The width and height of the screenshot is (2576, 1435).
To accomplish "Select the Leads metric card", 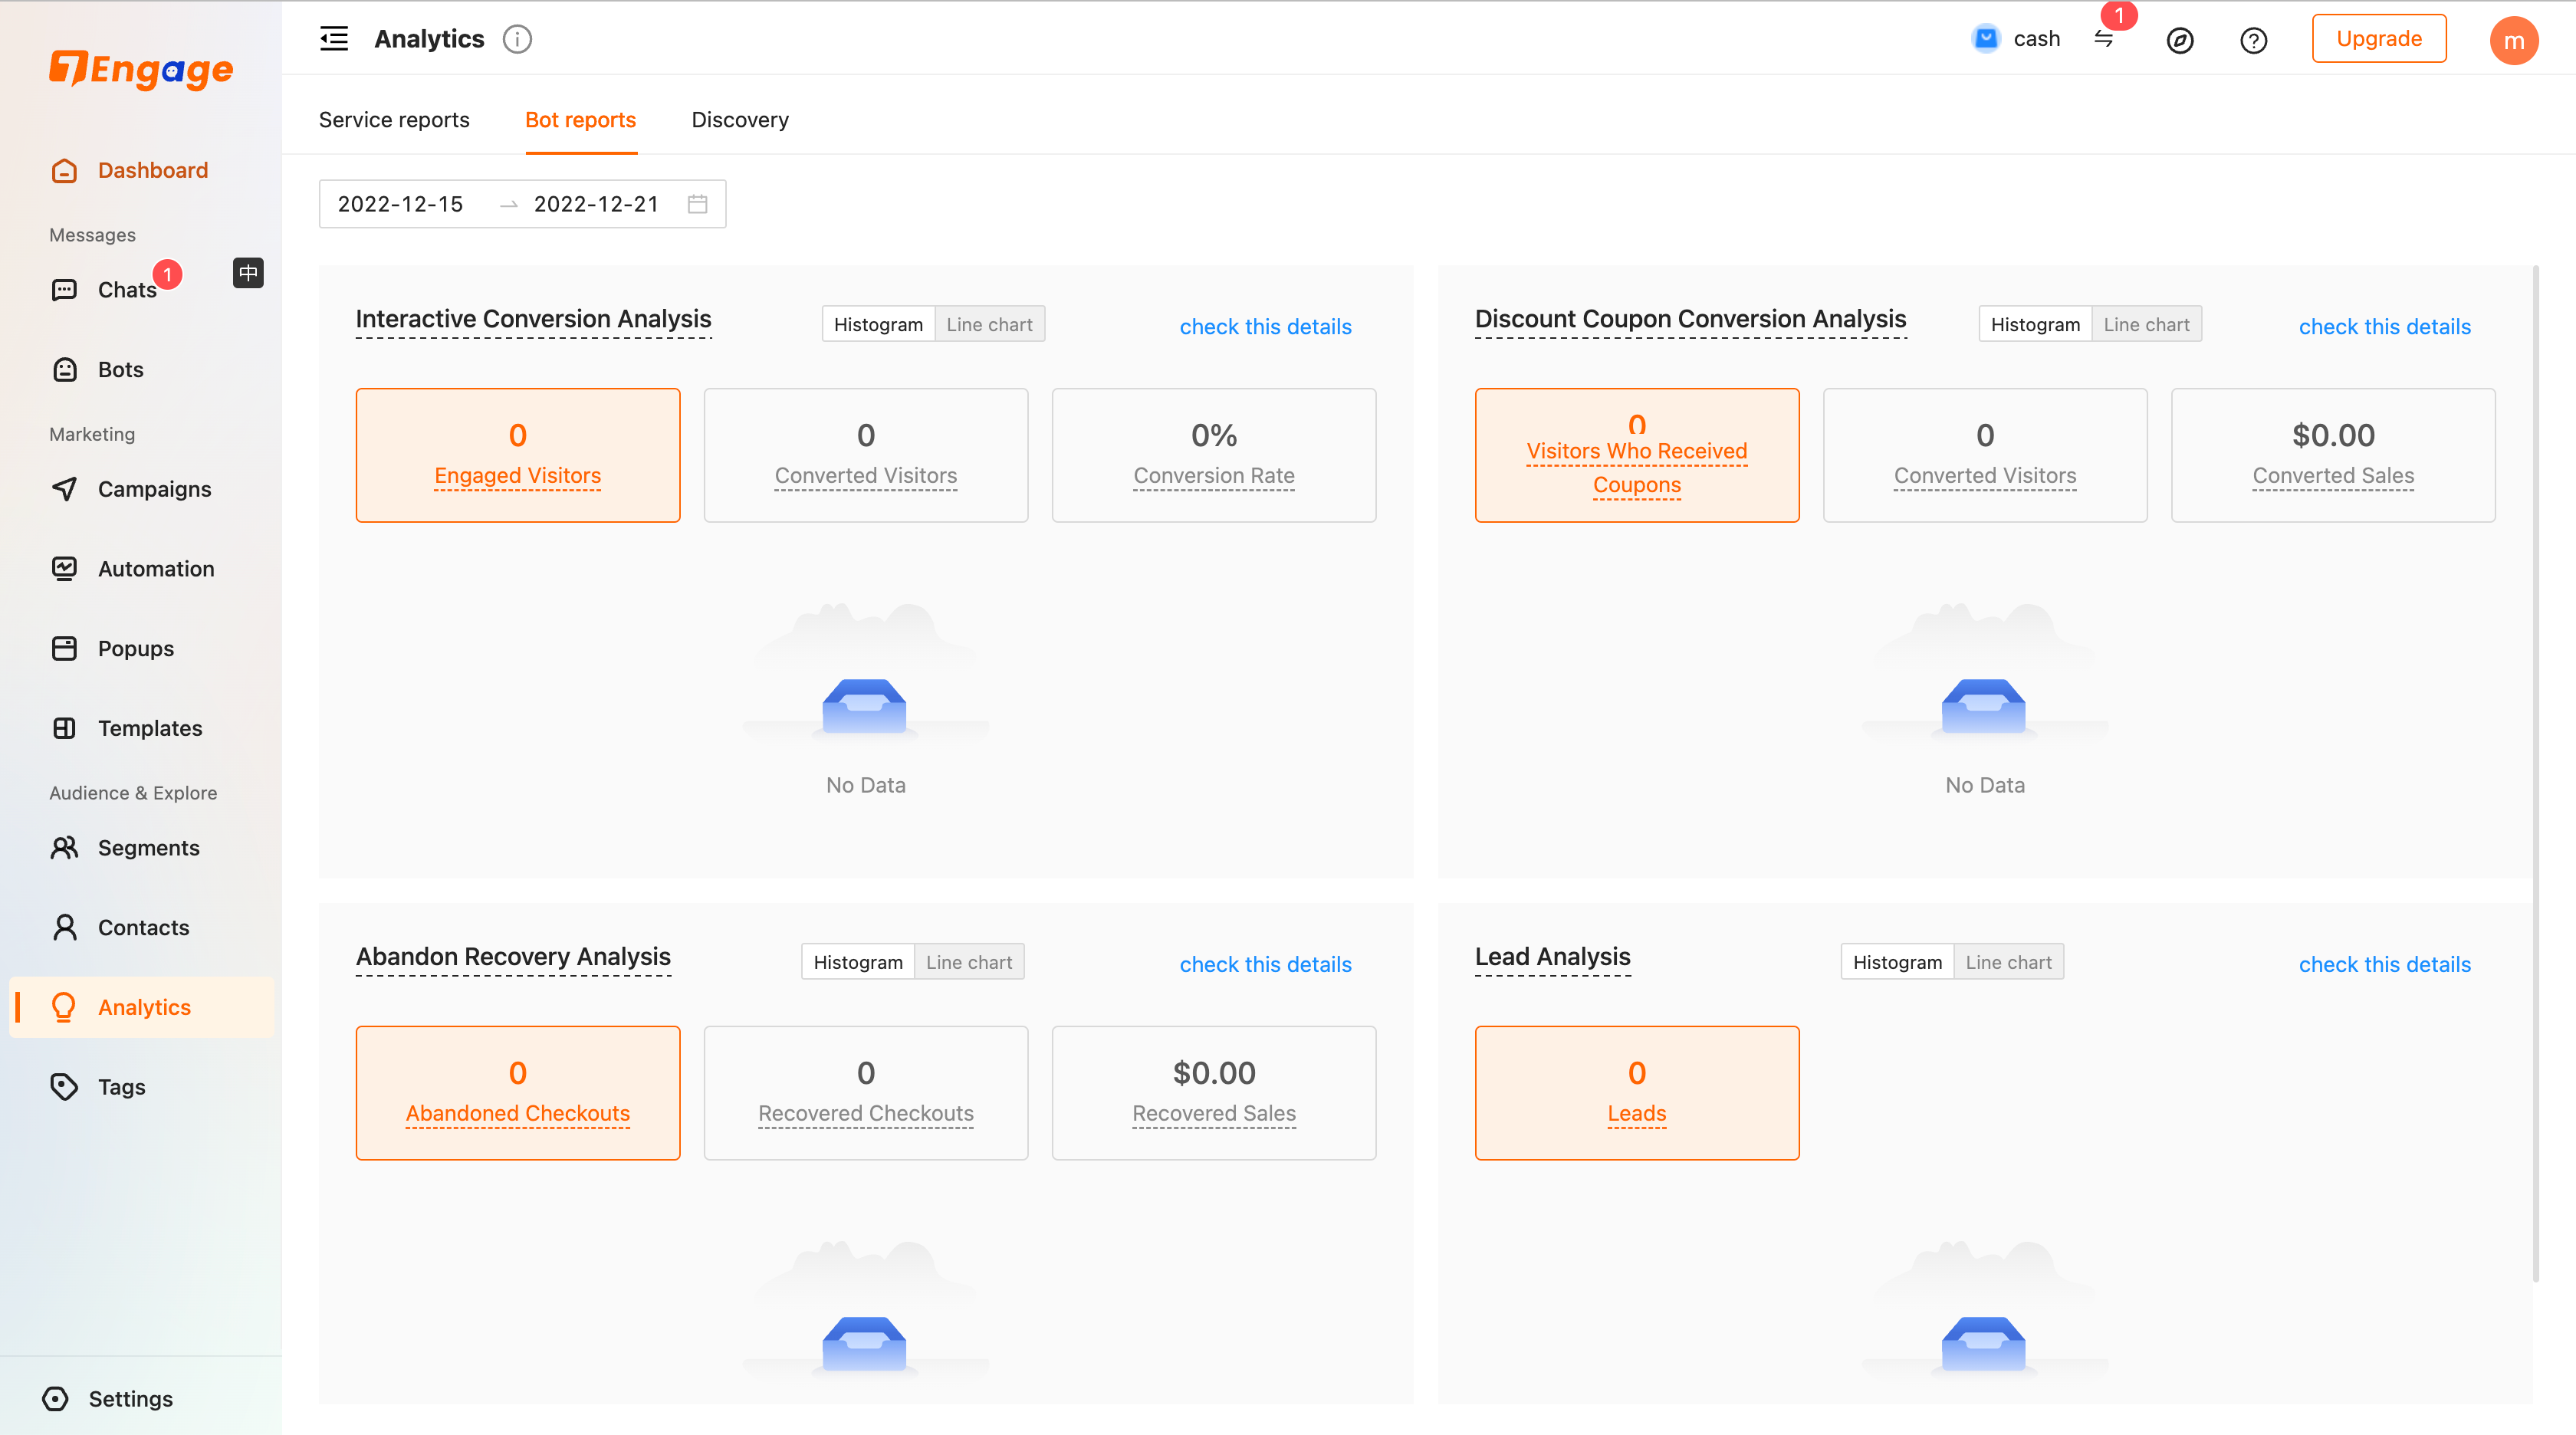I will 1637,1093.
